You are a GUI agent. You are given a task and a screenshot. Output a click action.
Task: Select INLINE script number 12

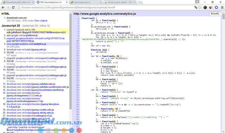click(x=32, y=79)
